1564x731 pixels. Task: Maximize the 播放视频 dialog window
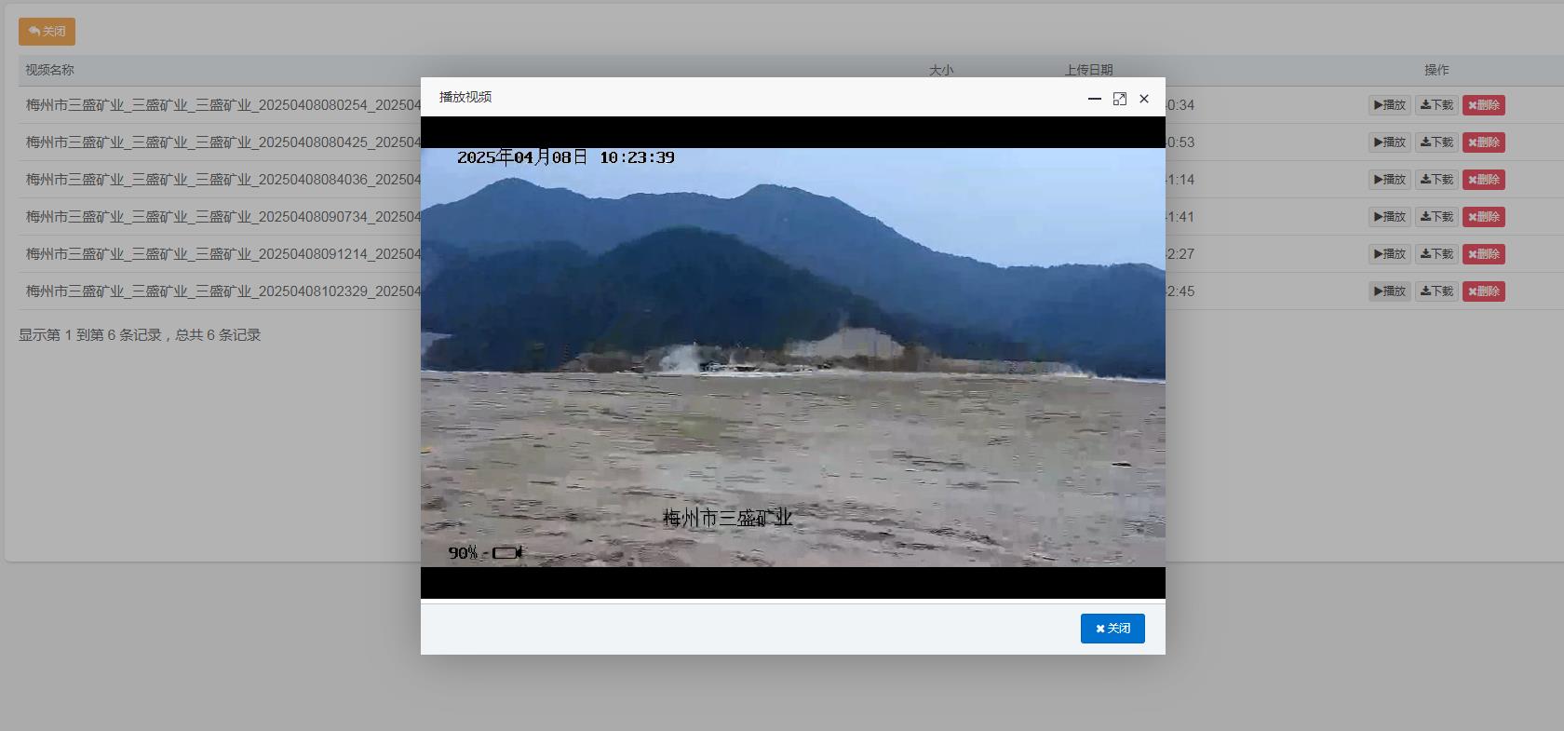click(x=1120, y=99)
